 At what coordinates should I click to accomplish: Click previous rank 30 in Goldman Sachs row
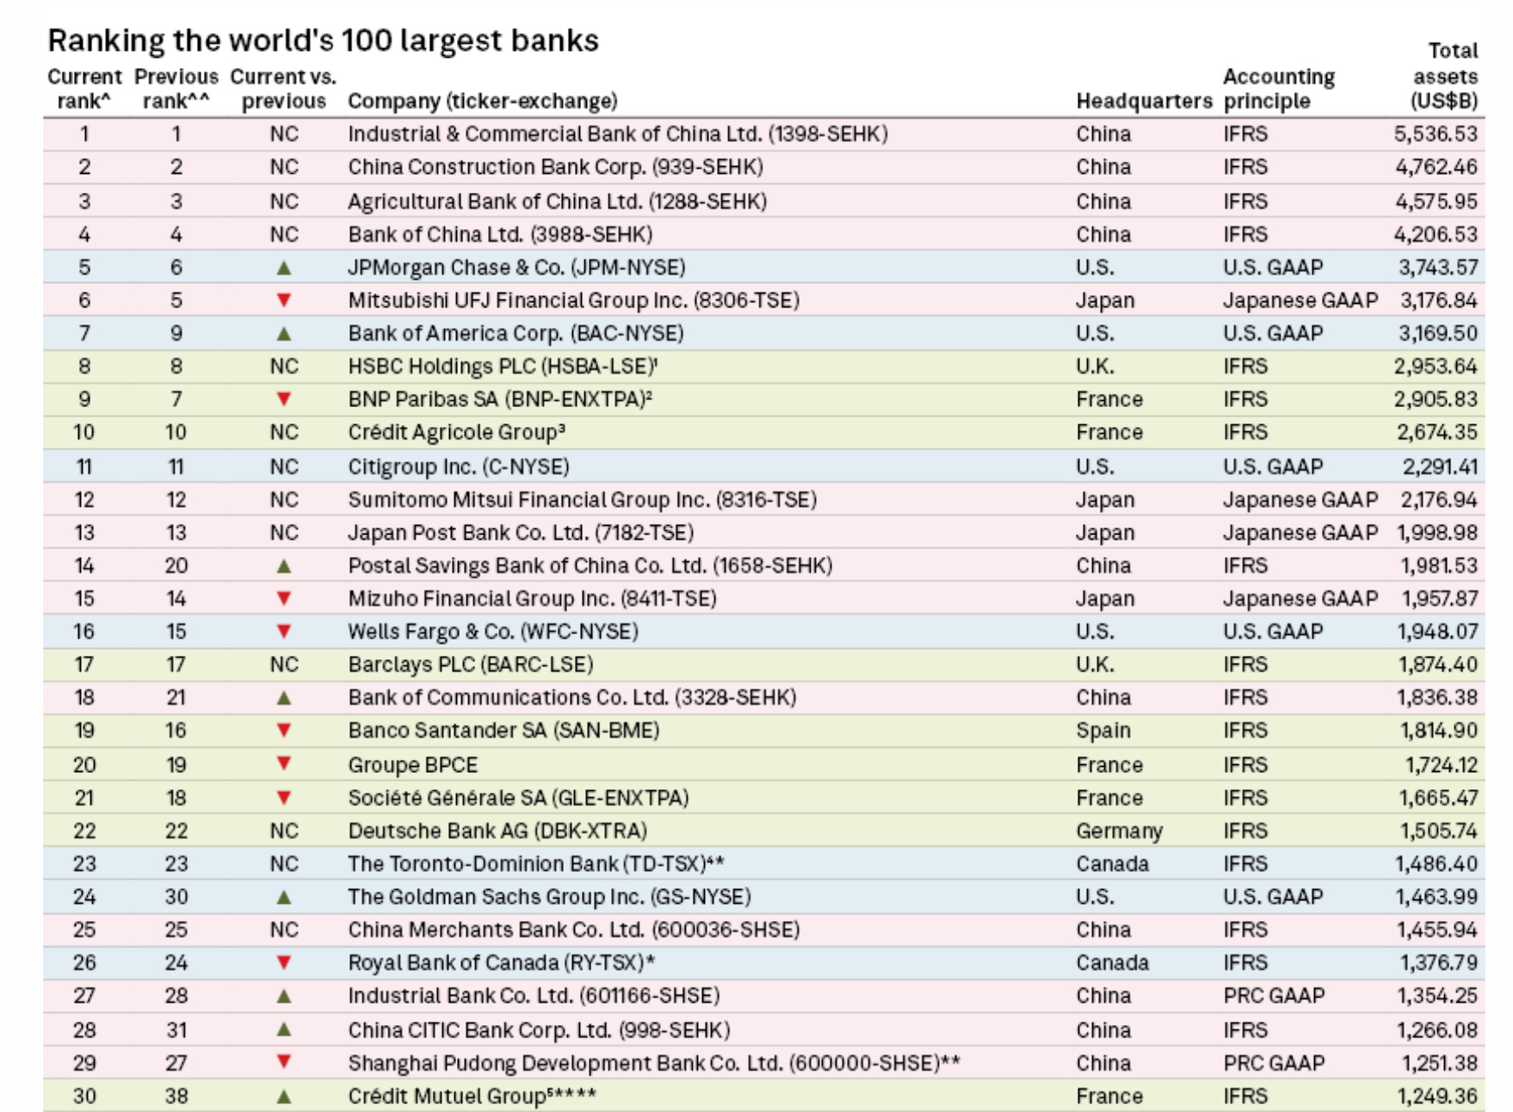tap(176, 897)
